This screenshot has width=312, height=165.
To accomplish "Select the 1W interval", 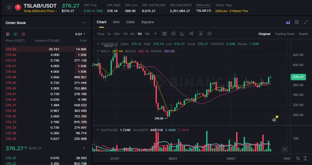I will pos(147,34).
